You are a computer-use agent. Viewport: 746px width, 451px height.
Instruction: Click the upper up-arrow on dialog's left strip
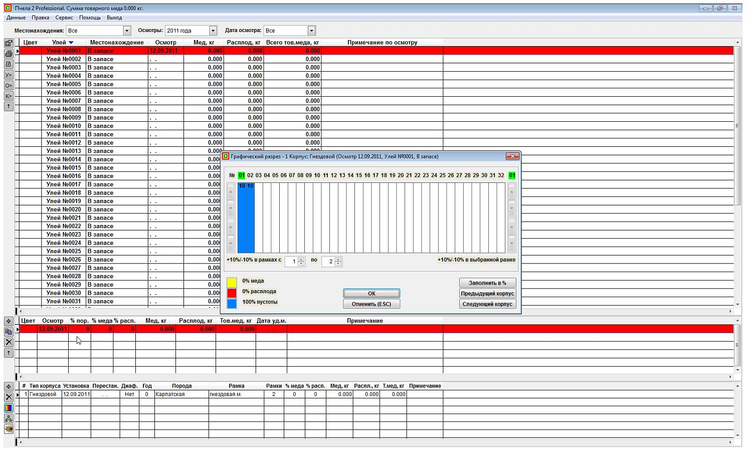click(x=231, y=191)
